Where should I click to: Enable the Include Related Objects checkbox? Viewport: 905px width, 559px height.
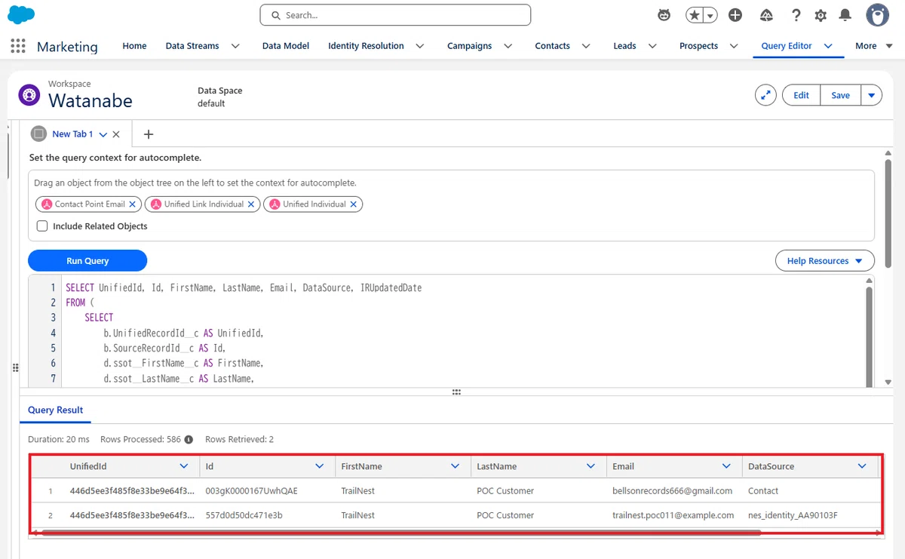[x=42, y=226]
